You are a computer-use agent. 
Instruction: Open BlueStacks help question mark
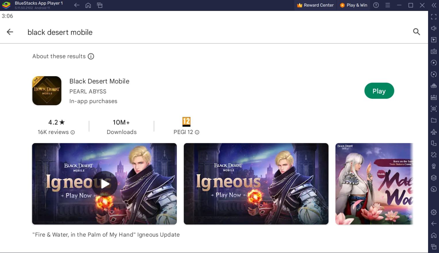[x=376, y=5]
